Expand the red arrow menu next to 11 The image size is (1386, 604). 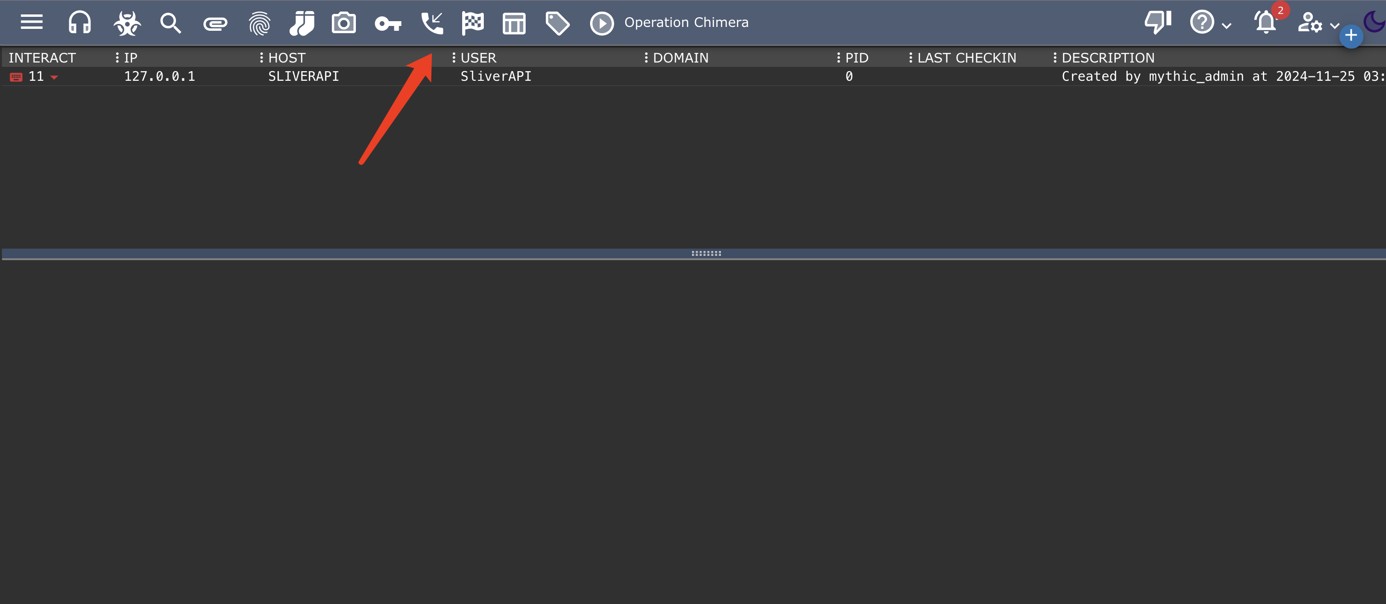[x=54, y=78]
